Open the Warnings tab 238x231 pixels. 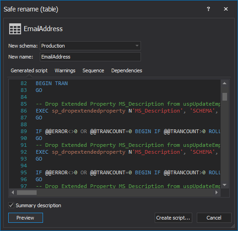[65, 70]
